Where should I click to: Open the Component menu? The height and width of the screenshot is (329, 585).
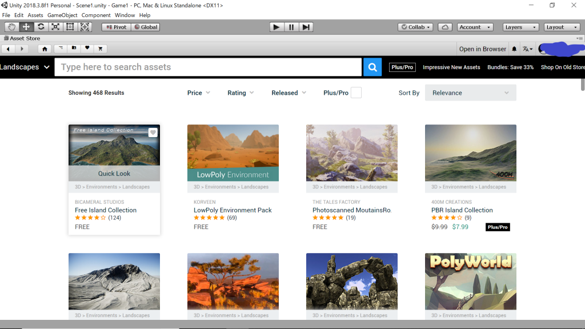click(96, 15)
